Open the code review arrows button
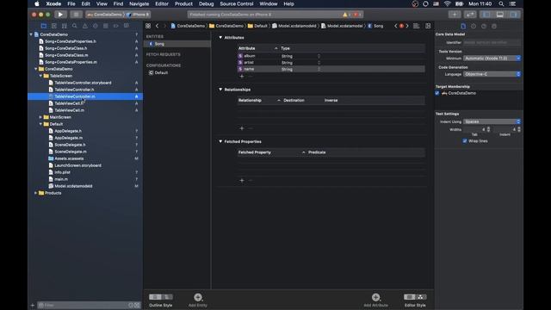Image resolution: width=551 pixels, height=310 pixels. point(470,15)
